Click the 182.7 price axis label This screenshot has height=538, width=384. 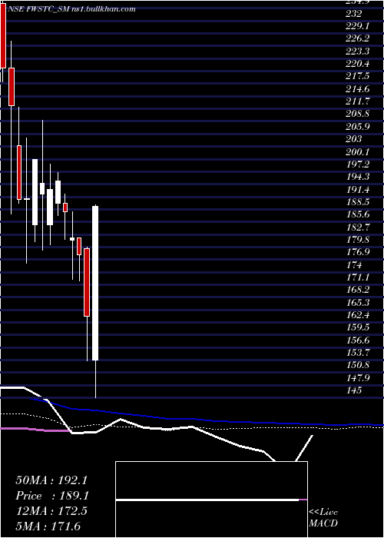(358, 227)
